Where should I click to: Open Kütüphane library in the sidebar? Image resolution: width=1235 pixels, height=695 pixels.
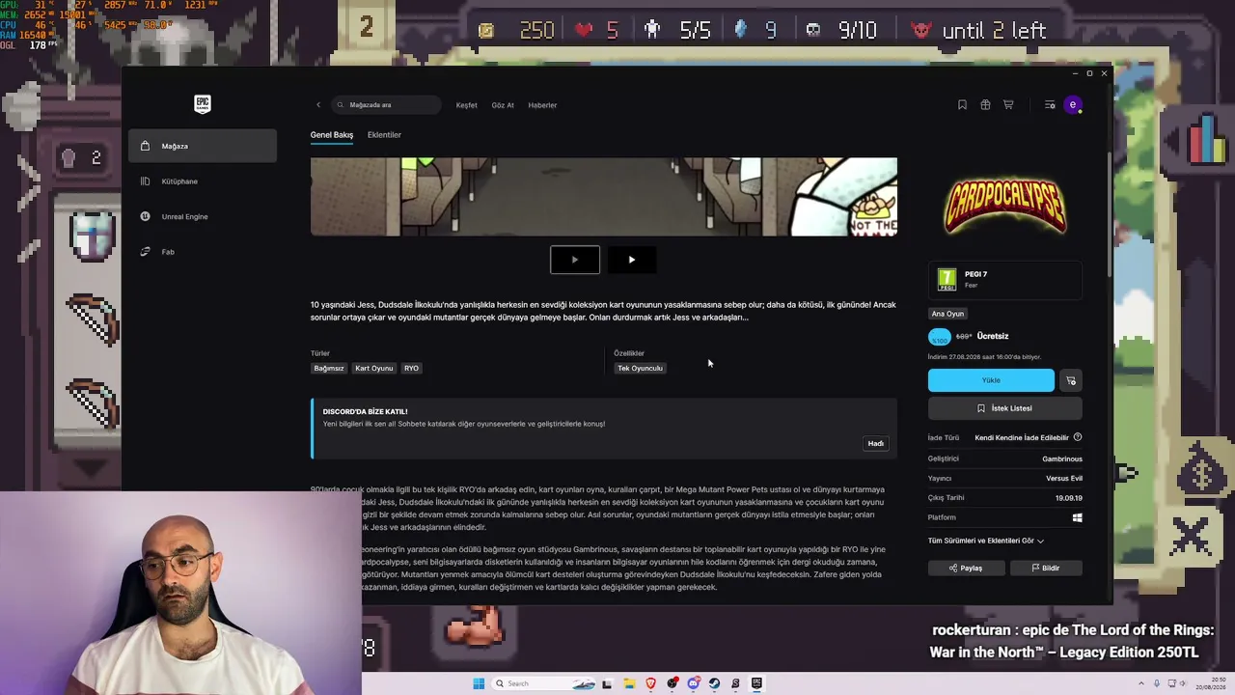(203, 181)
